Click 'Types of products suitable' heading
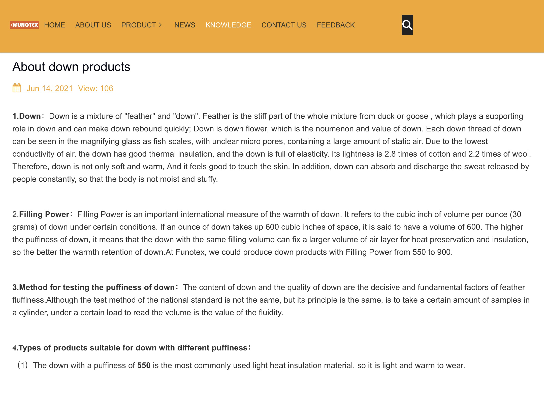 [x=130, y=348]
